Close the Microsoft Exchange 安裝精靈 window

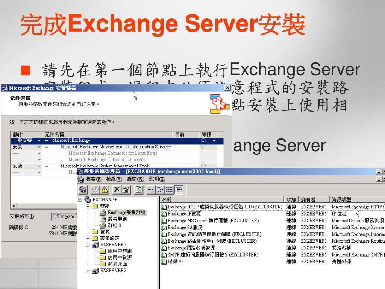227,88
